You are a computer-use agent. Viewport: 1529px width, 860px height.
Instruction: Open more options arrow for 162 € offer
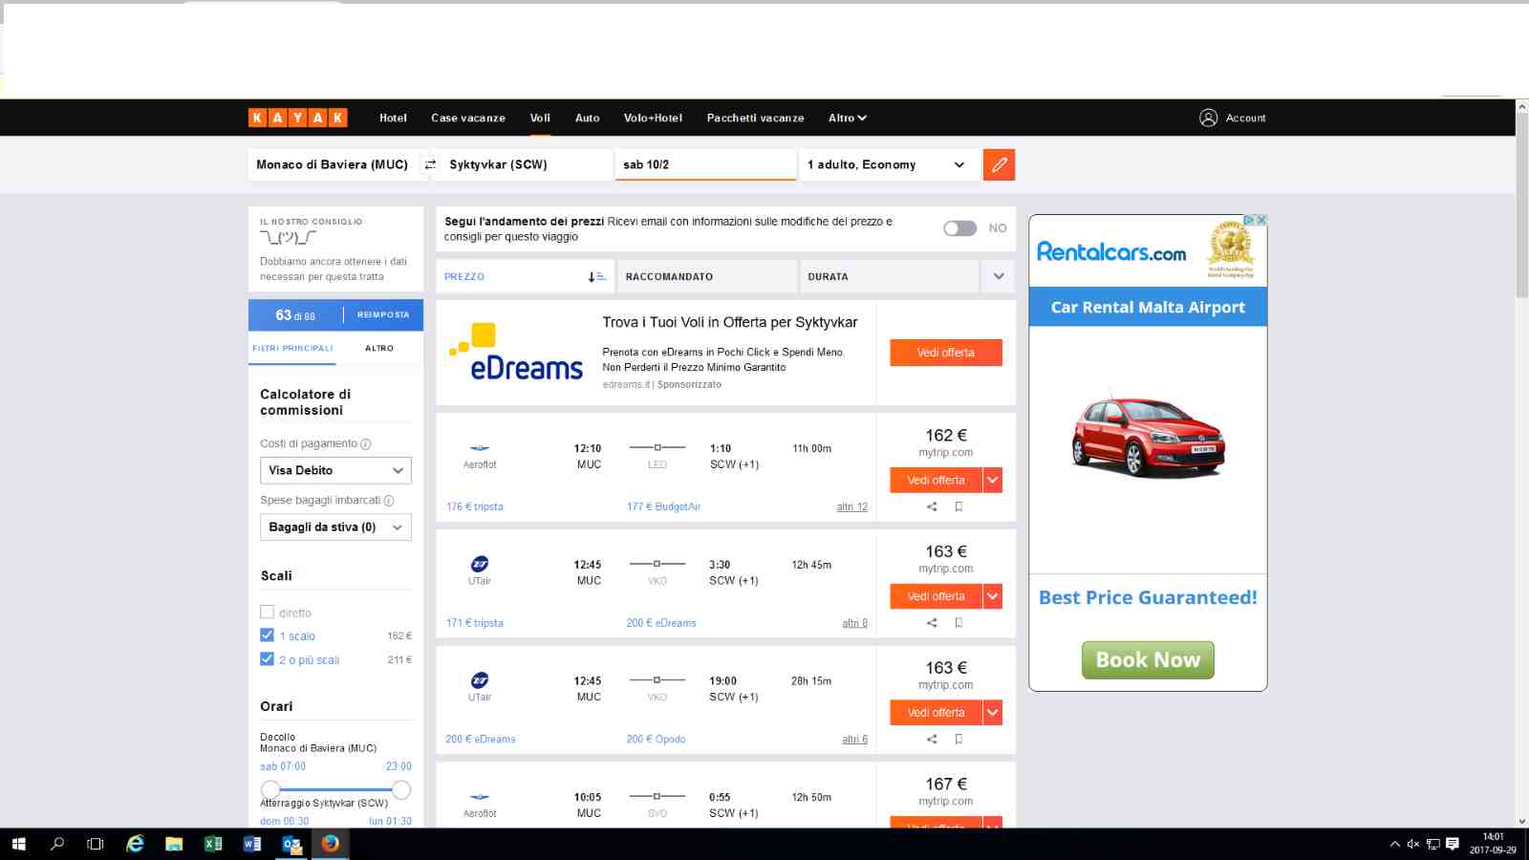[x=993, y=480]
